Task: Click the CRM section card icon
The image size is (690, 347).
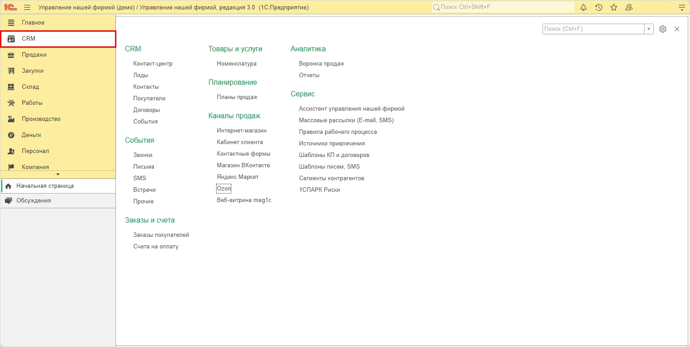Action: 12,38
